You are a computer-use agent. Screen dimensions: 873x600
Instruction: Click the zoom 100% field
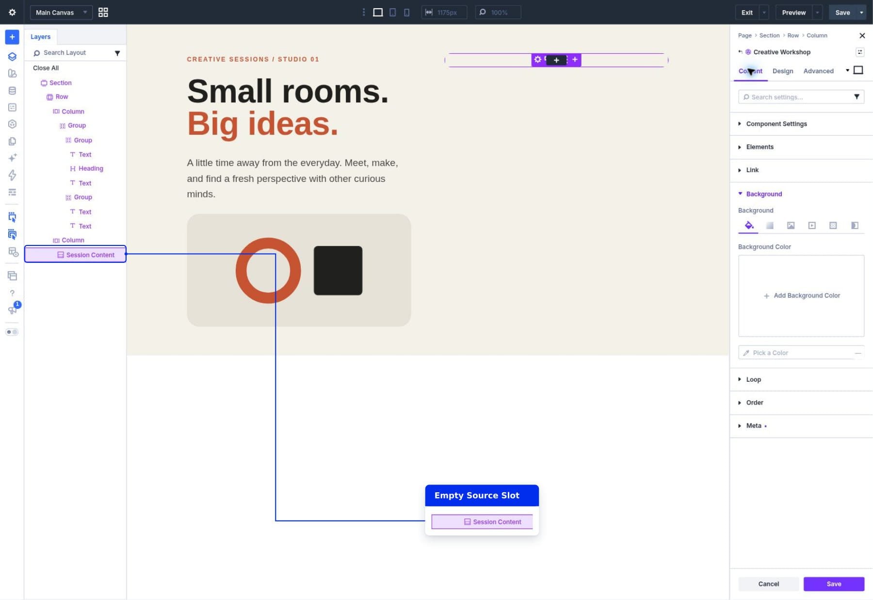click(498, 12)
